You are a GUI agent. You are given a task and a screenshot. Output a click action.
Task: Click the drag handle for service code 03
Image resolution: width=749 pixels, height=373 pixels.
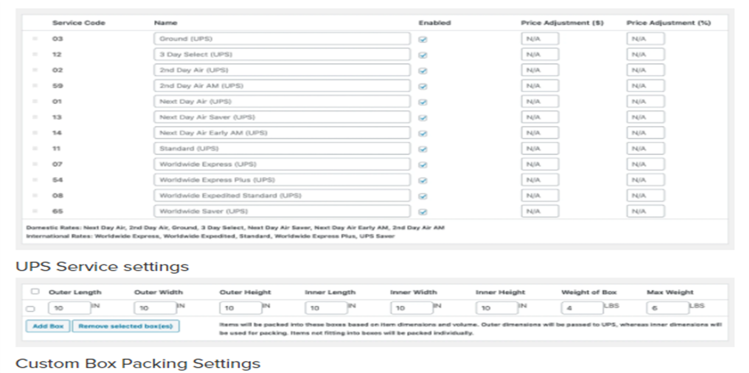35,39
